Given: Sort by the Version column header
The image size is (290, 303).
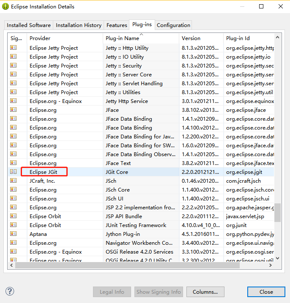Looking at the screenshot, I should tap(201, 38).
